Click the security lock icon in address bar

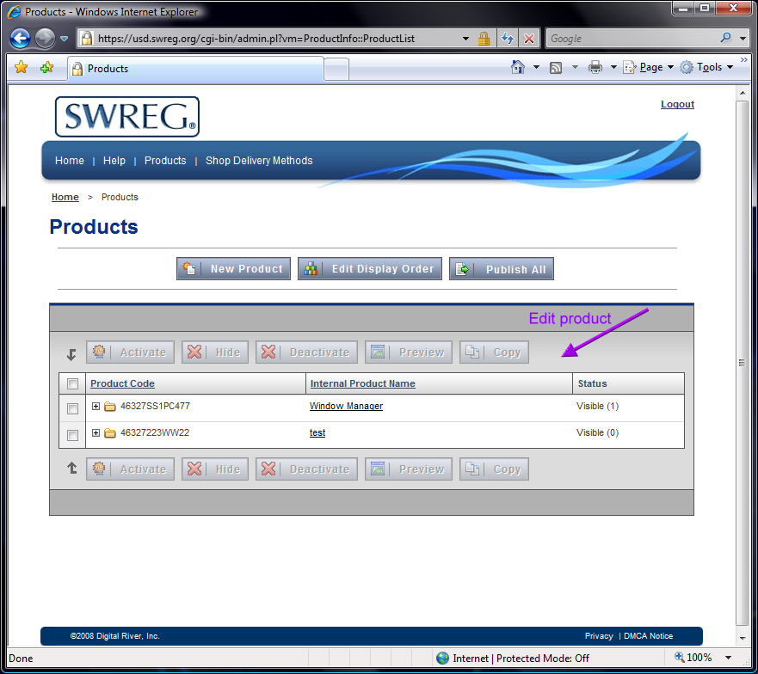(x=484, y=39)
